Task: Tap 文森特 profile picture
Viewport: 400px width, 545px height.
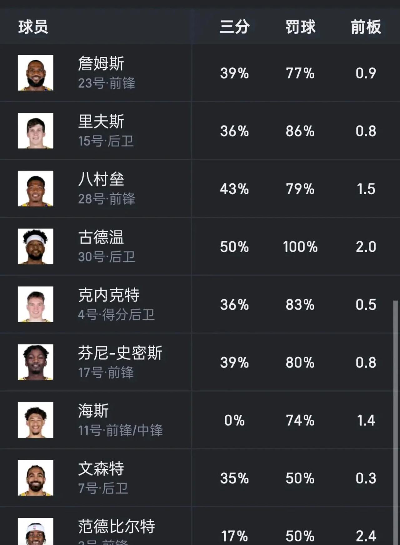Action: tap(35, 478)
